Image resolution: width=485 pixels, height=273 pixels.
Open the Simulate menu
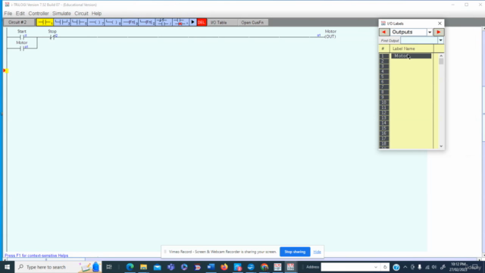[x=61, y=14]
